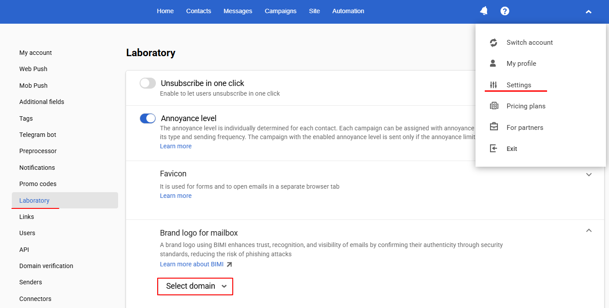Click the Switch account arrows icon
This screenshot has width=609, height=308.
494,43
